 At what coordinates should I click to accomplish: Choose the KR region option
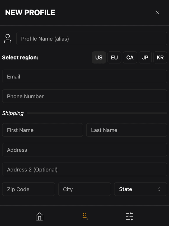(160, 57)
